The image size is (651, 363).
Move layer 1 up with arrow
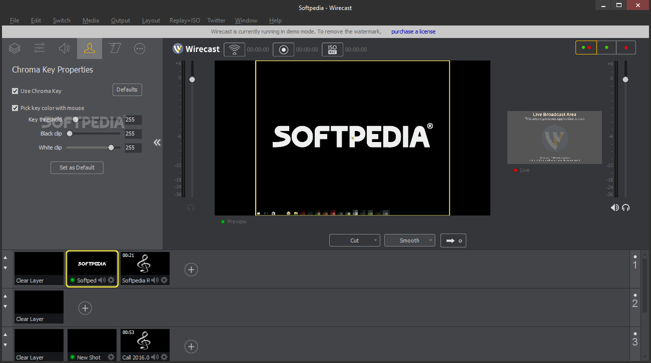[x=6, y=257]
